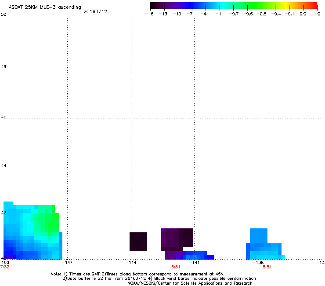The width and height of the screenshot is (325, 286).
Task: Click the 1.0 colorbar label
Action: 317,14
